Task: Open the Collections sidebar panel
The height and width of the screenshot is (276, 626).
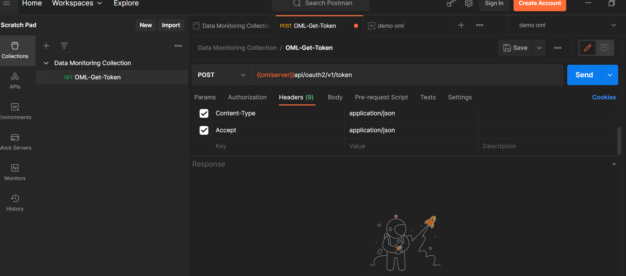Action: pyautogui.click(x=15, y=51)
